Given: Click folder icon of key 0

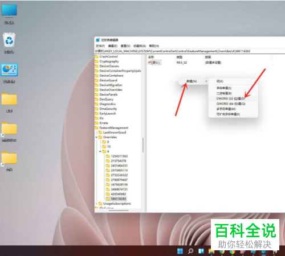Looking at the screenshot, I should tap(104, 142).
